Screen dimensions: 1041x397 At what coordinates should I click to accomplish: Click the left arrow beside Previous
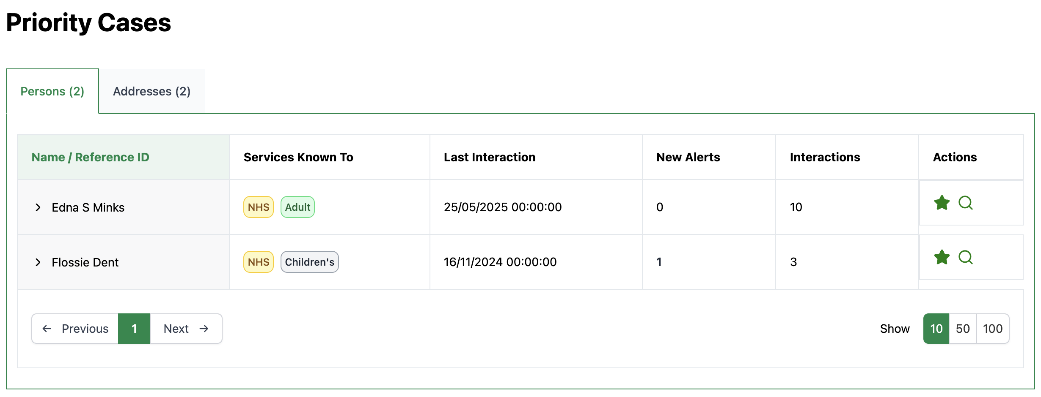pyautogui.click(x=47, y=329)
